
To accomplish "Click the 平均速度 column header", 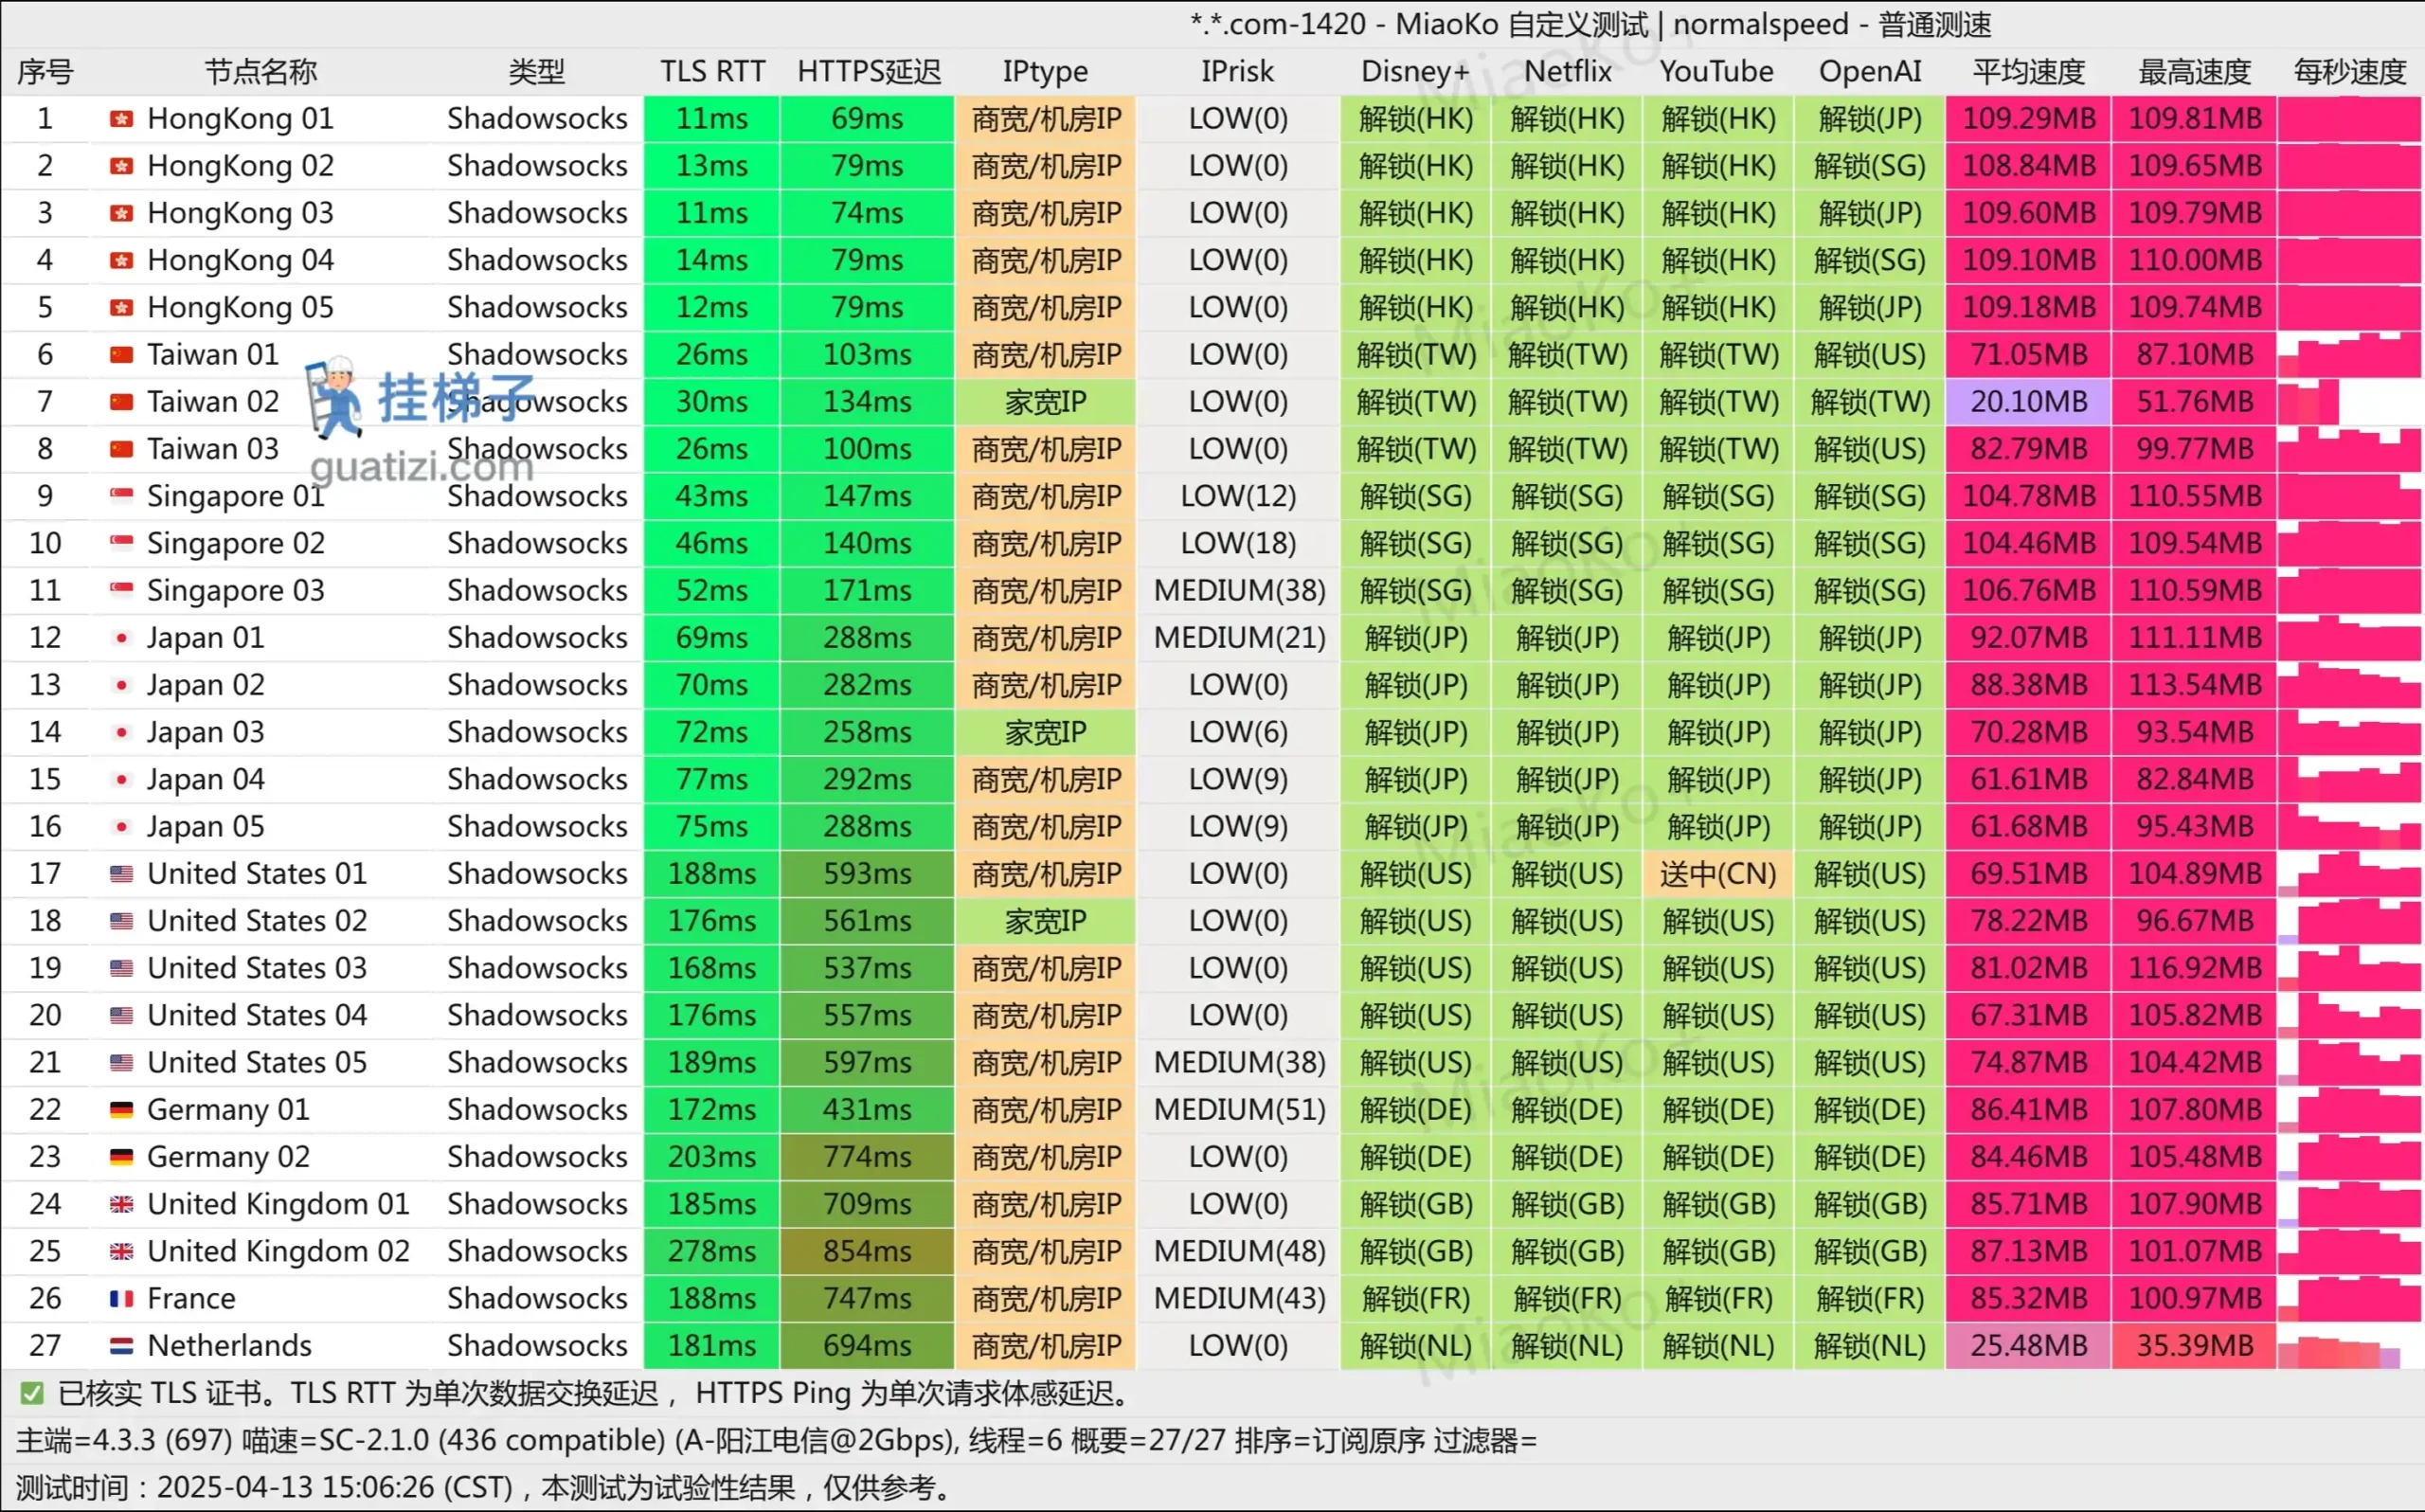I will pyautogui.click(x=2027, y=72).
